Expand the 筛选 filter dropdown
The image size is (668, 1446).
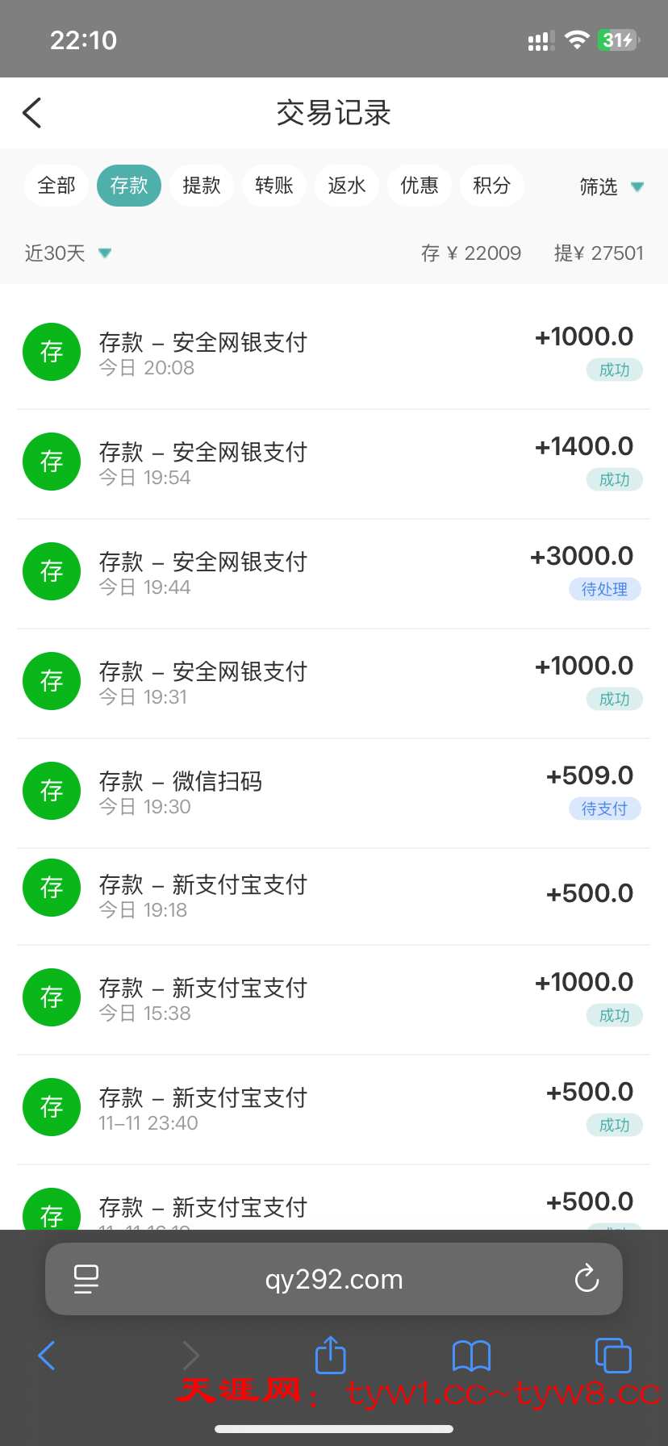(611, 187)
